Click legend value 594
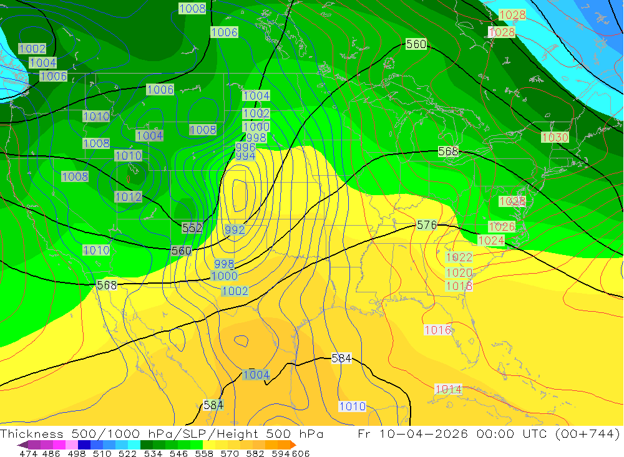 [x=280, y=453]
